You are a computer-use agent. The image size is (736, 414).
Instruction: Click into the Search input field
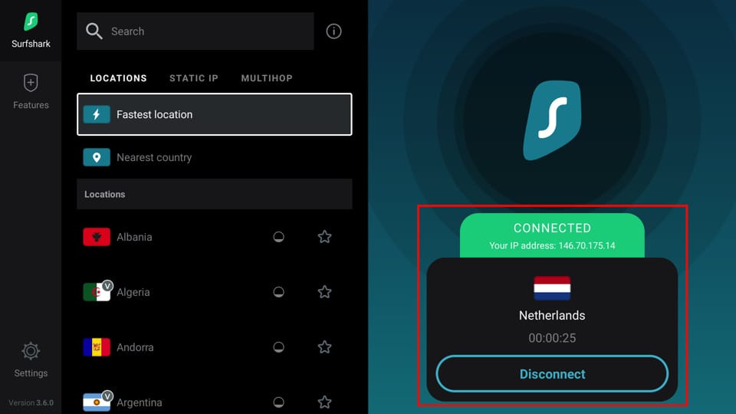195,31
